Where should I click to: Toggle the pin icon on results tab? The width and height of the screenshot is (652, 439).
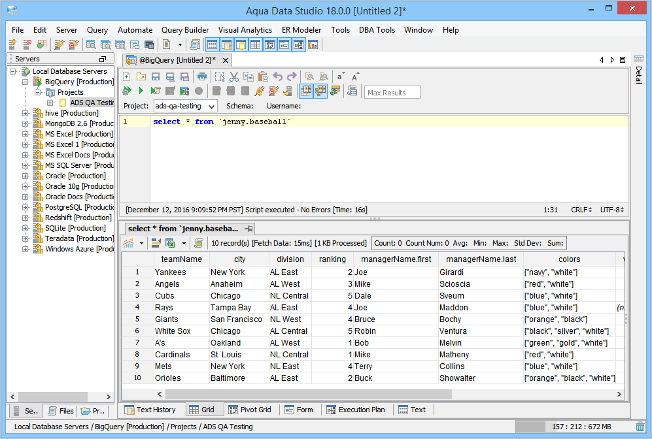tap(249, 229)
